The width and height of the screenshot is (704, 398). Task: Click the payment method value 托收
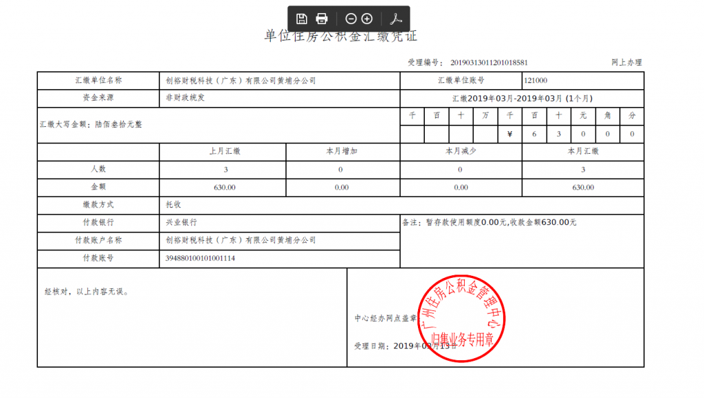[173, 204]
